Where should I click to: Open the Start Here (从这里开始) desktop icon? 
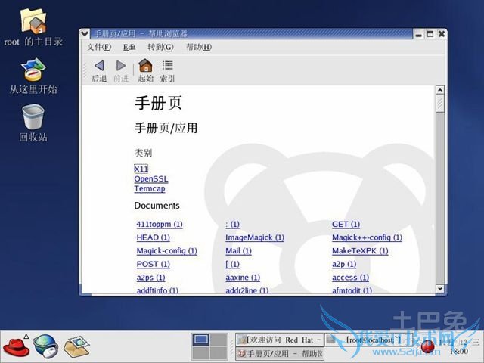coord(33,76)
